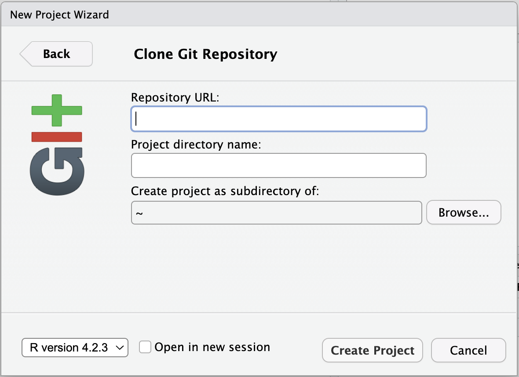The width and height of the screenshot is (519, 377).
Task: Click the green plus Git icon
Action: click(57, 110)
